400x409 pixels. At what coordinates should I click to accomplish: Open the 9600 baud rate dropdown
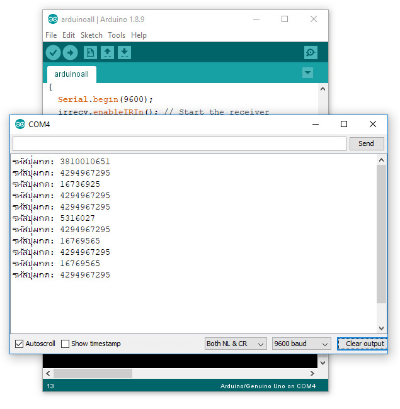click(x=301, y=344)
